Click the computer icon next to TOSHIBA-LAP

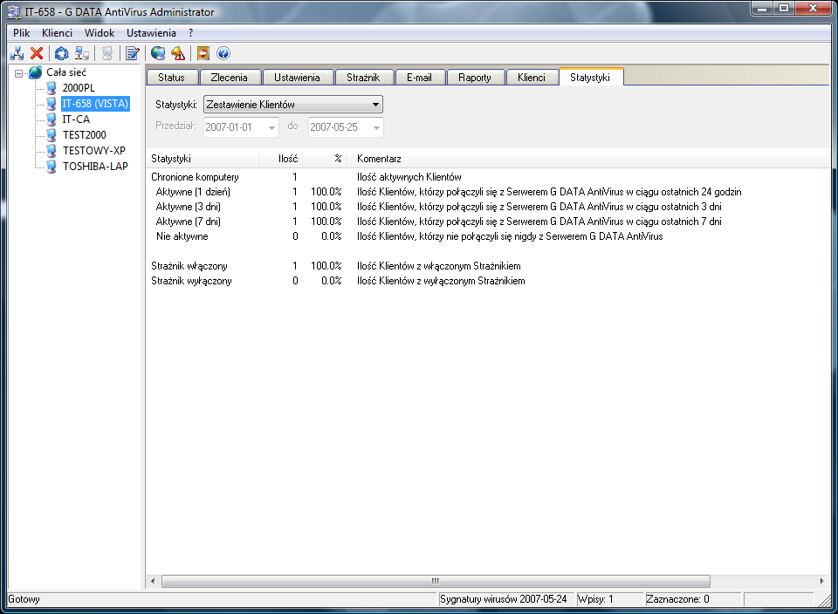point(52,167)
